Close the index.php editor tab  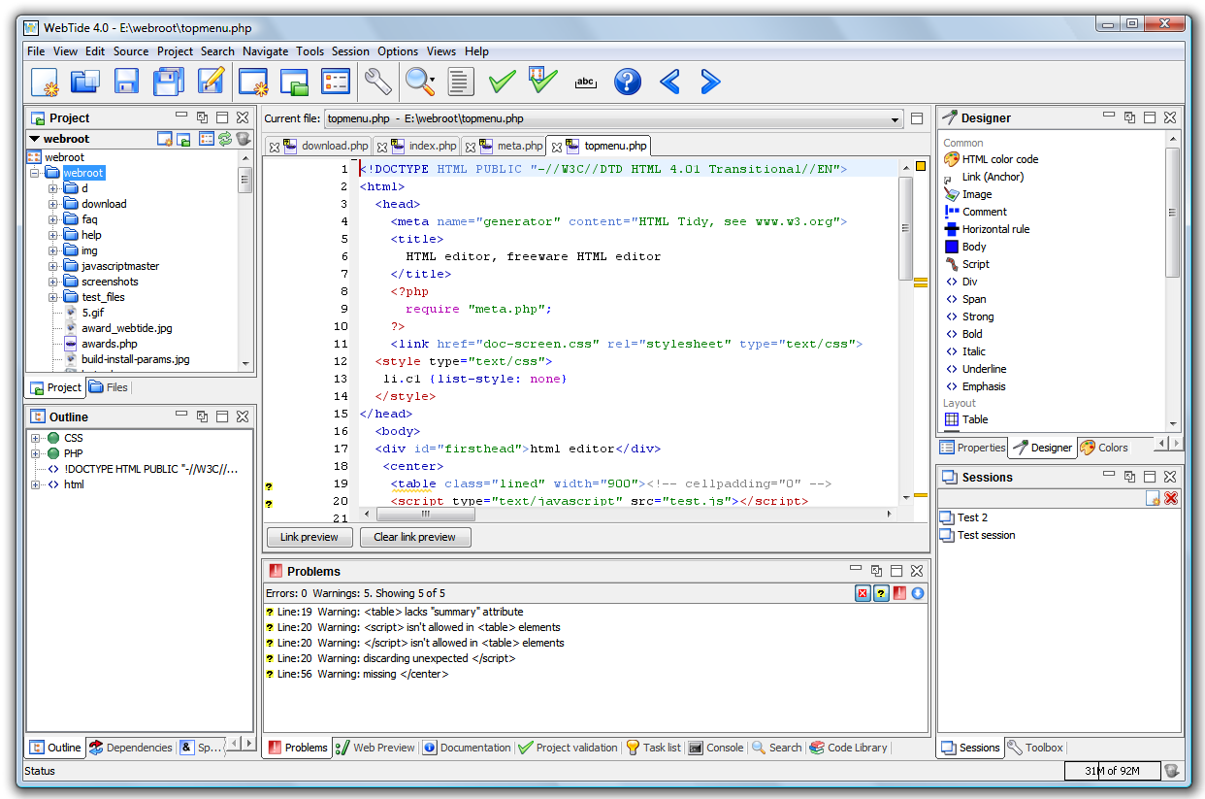coord(382,148)
